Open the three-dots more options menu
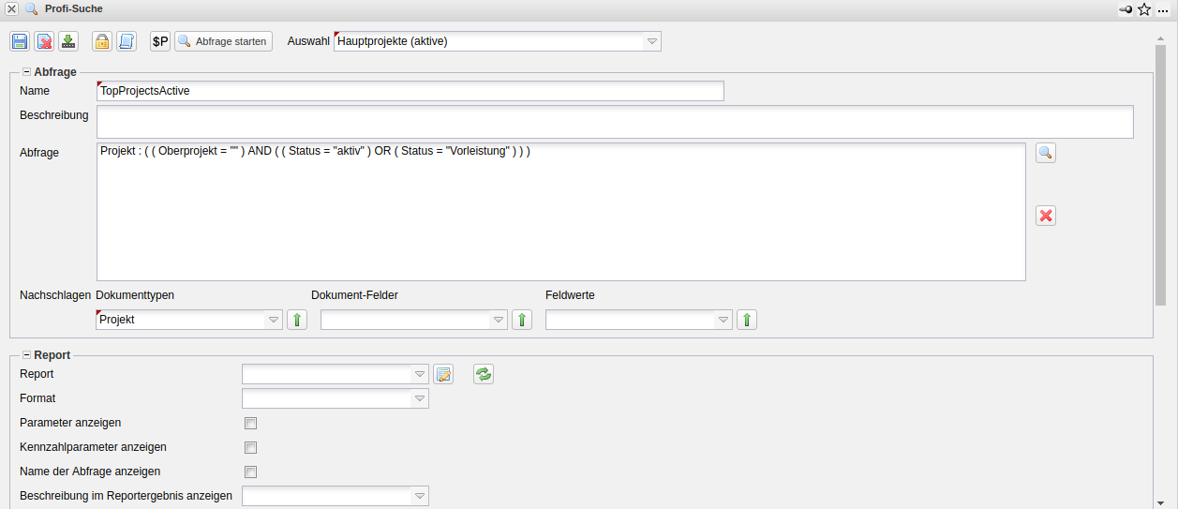1178x509 pixels. coord(1163,9)
